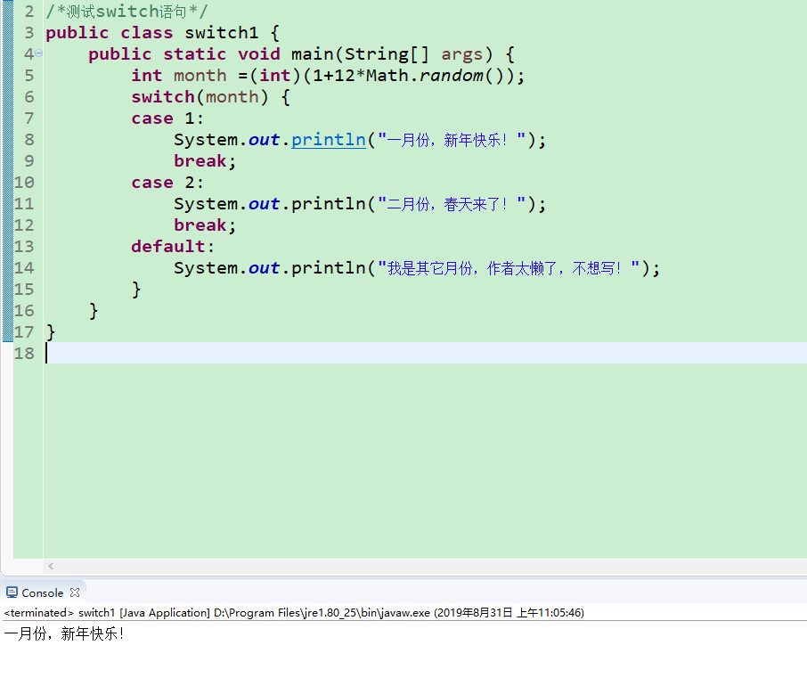Click break statement on line 9
The height and width of the screenshot is (678, 807).
click(205, 161)
